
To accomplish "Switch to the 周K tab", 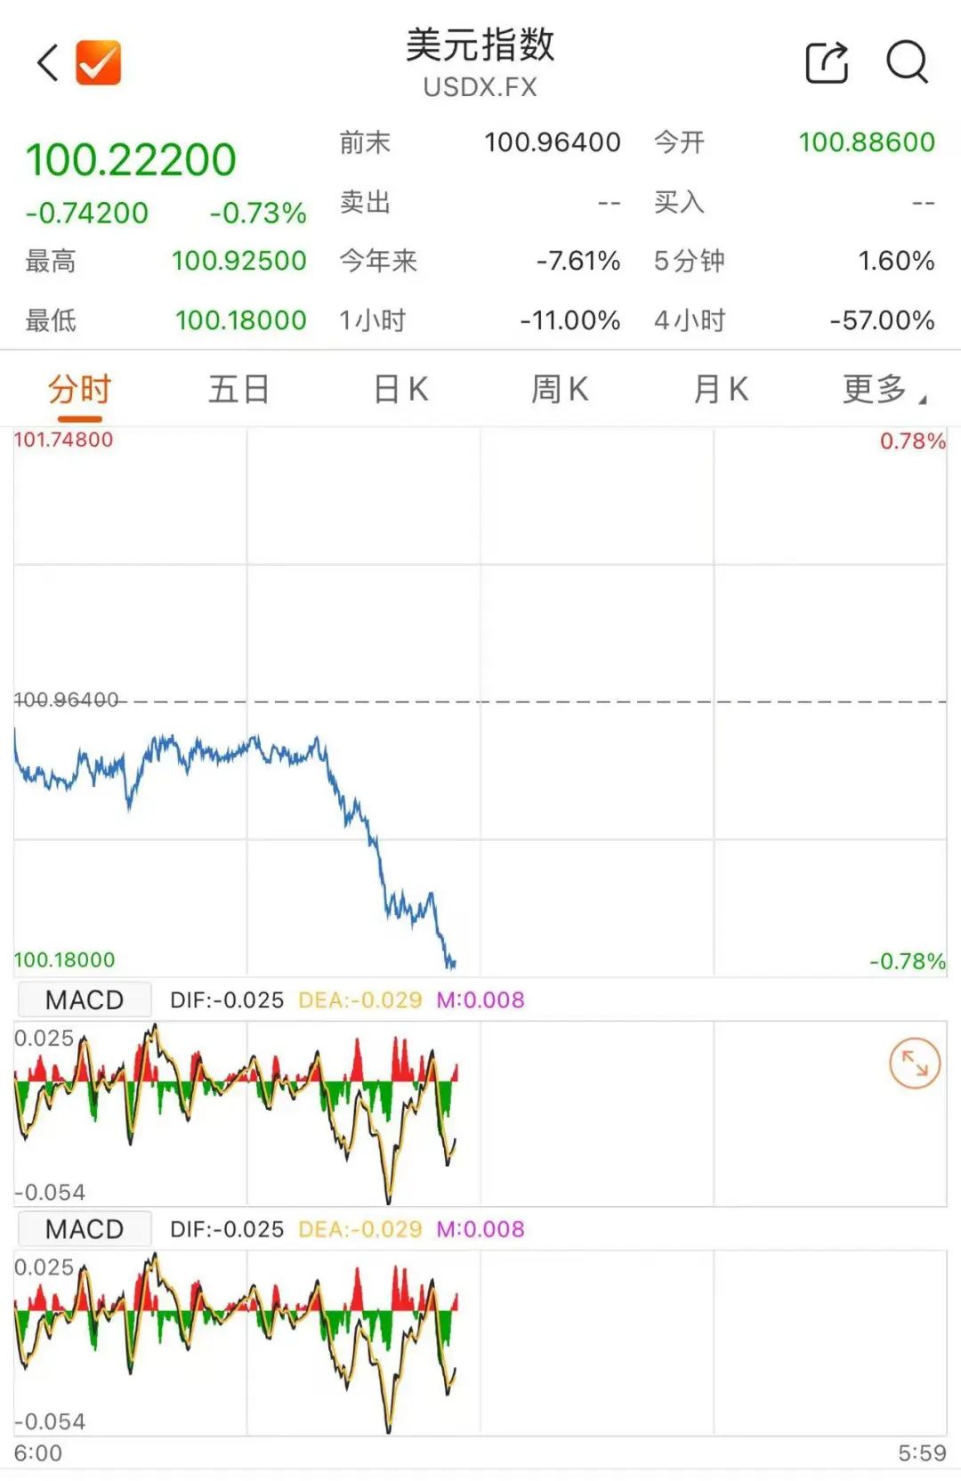I will 560,390.
